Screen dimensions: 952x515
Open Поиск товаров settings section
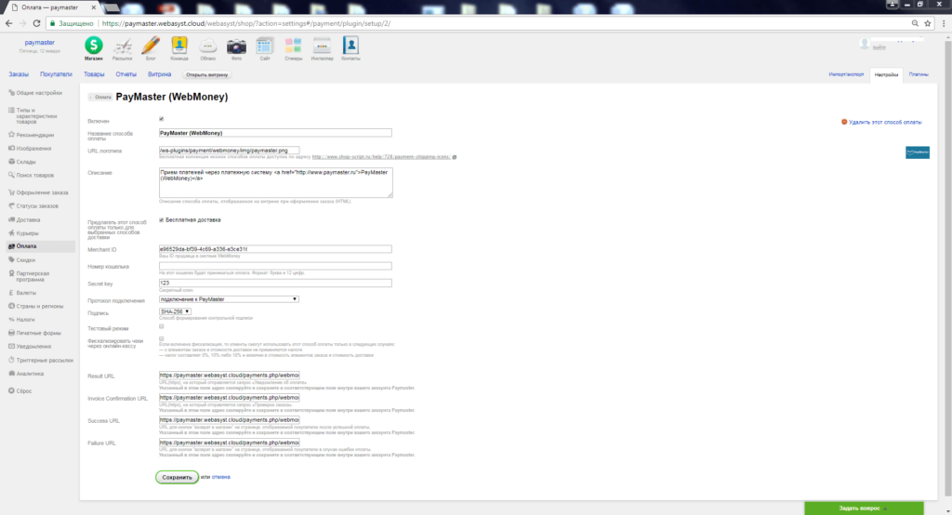tap(34, 175)
